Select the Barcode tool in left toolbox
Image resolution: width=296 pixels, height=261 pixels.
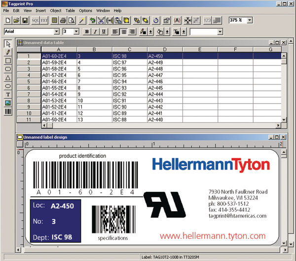pos(8,112)
